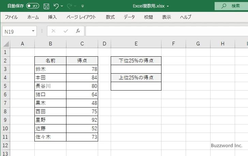Click the Redo arrow icon
Viewport: 248px width, 156px height.
[x=69, y=6]
